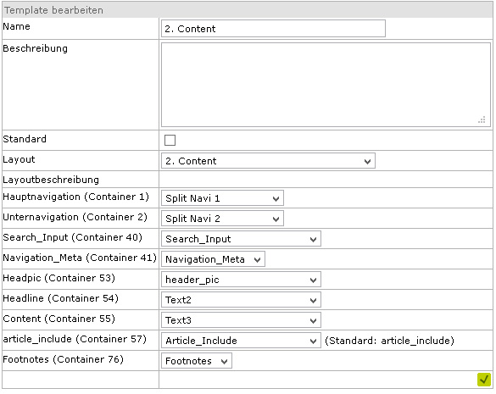
Task: Expand the Article_Include module dropdown
Action: [241, 341]
